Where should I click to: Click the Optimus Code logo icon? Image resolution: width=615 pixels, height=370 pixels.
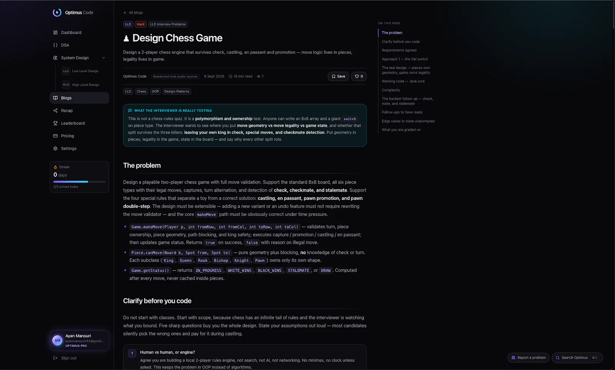pyautogui.click(x=57, y=12)
